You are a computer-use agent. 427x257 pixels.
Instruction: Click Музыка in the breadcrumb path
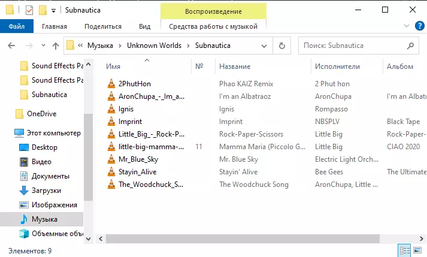coord(100,46)
